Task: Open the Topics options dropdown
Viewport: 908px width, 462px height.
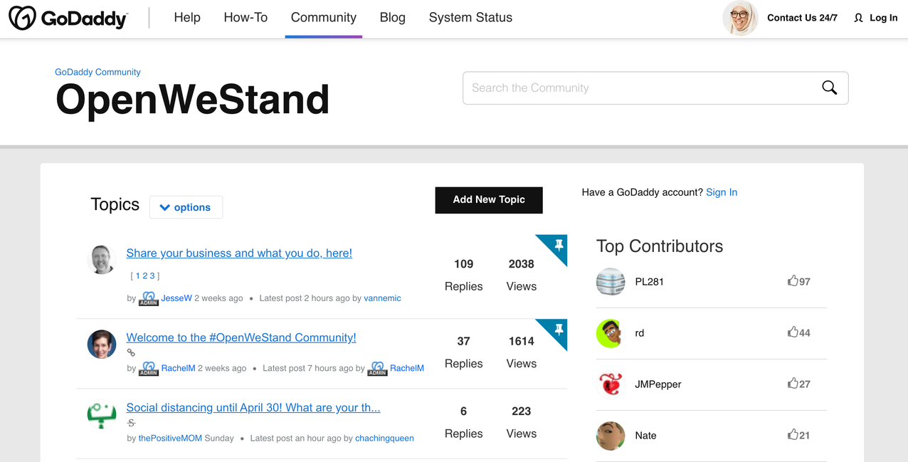Action: [x=186, y=207]
